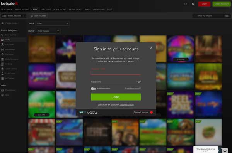
Task: Click the Live Casino dealer icon
Action: pyautogui.click(x=2, y=74)
